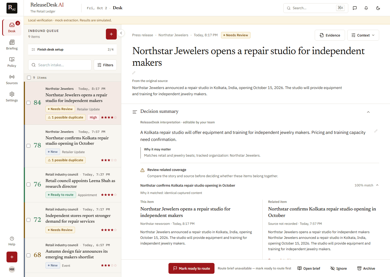Select the Leena Shah appointment item checkbox
Viewport: 390px width, 277px height.
(x=28, y=184)
